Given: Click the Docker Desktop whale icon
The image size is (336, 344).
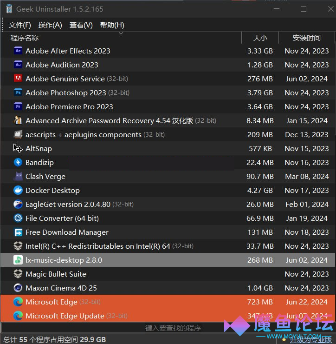Looking at the screenshot, I should point(18,190).
